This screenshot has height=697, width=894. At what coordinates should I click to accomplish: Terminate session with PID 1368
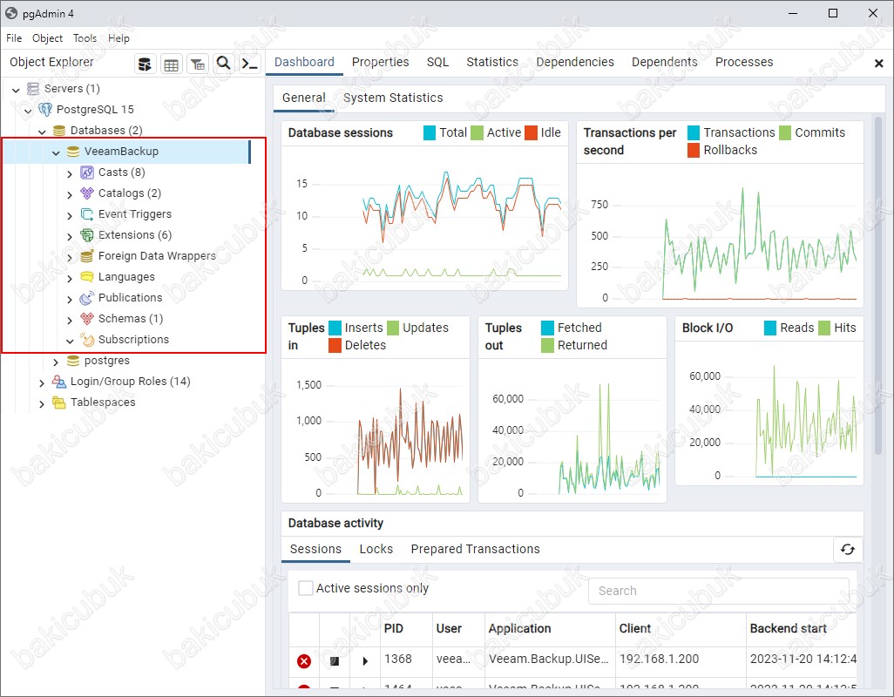pyautogui.click(x=304, y=661)
